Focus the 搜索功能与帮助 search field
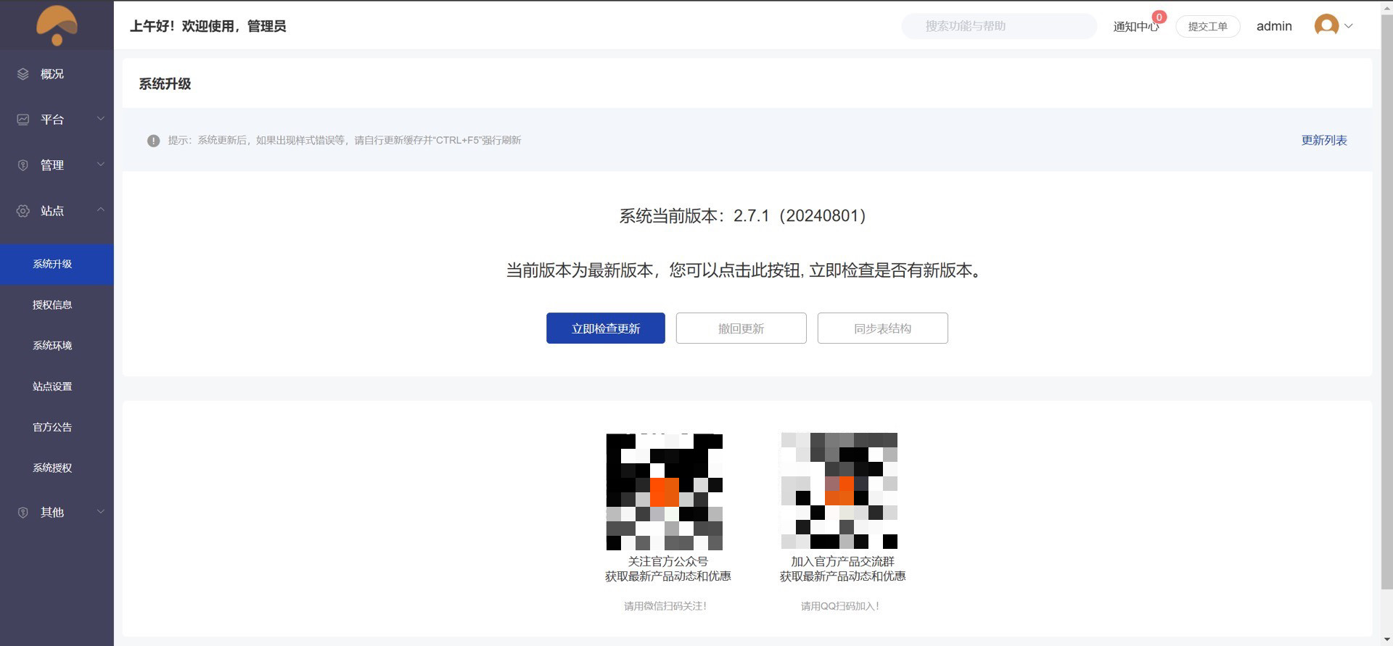This screenshot has height=646, width=1393. click(999, 26)
